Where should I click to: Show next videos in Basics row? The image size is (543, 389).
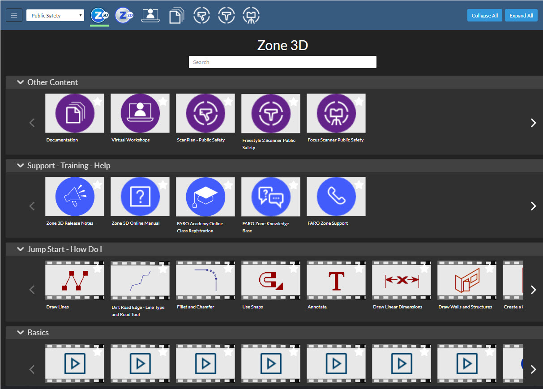pyautogui.click(x=533, y=369)
